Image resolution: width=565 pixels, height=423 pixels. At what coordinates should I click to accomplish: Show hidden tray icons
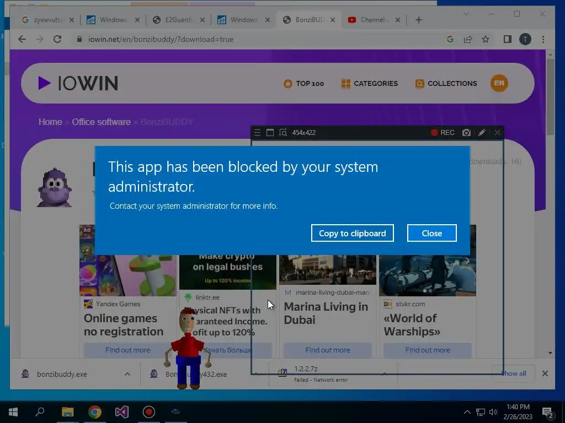[x=467, y=412]
